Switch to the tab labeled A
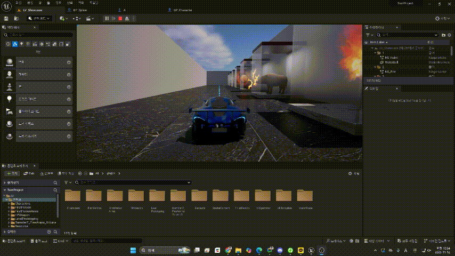Viewport: 455px width, 256px height. tap(125, 10)
